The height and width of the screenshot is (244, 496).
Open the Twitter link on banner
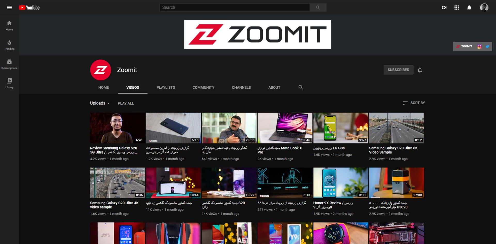tap(487, 47)
